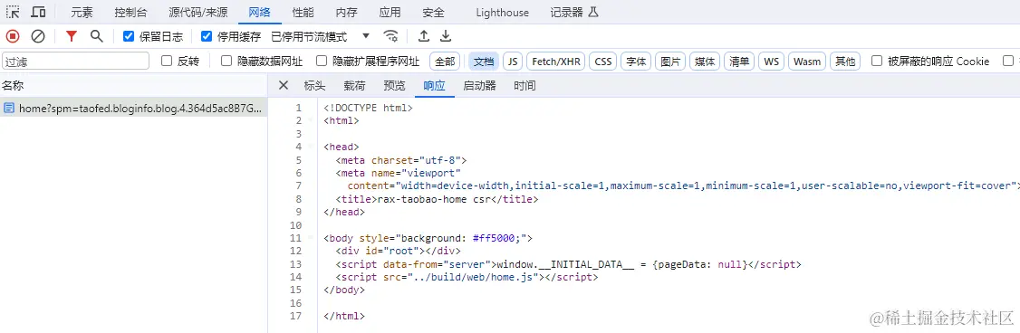Toggle the red filter funnel icon
This screenshot has width=1020, height=333.
click(x=72, y=36)
